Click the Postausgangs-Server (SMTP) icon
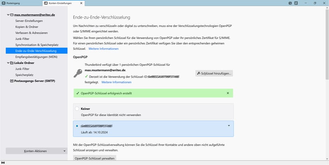329x165 pixels. tap(11, 81)
